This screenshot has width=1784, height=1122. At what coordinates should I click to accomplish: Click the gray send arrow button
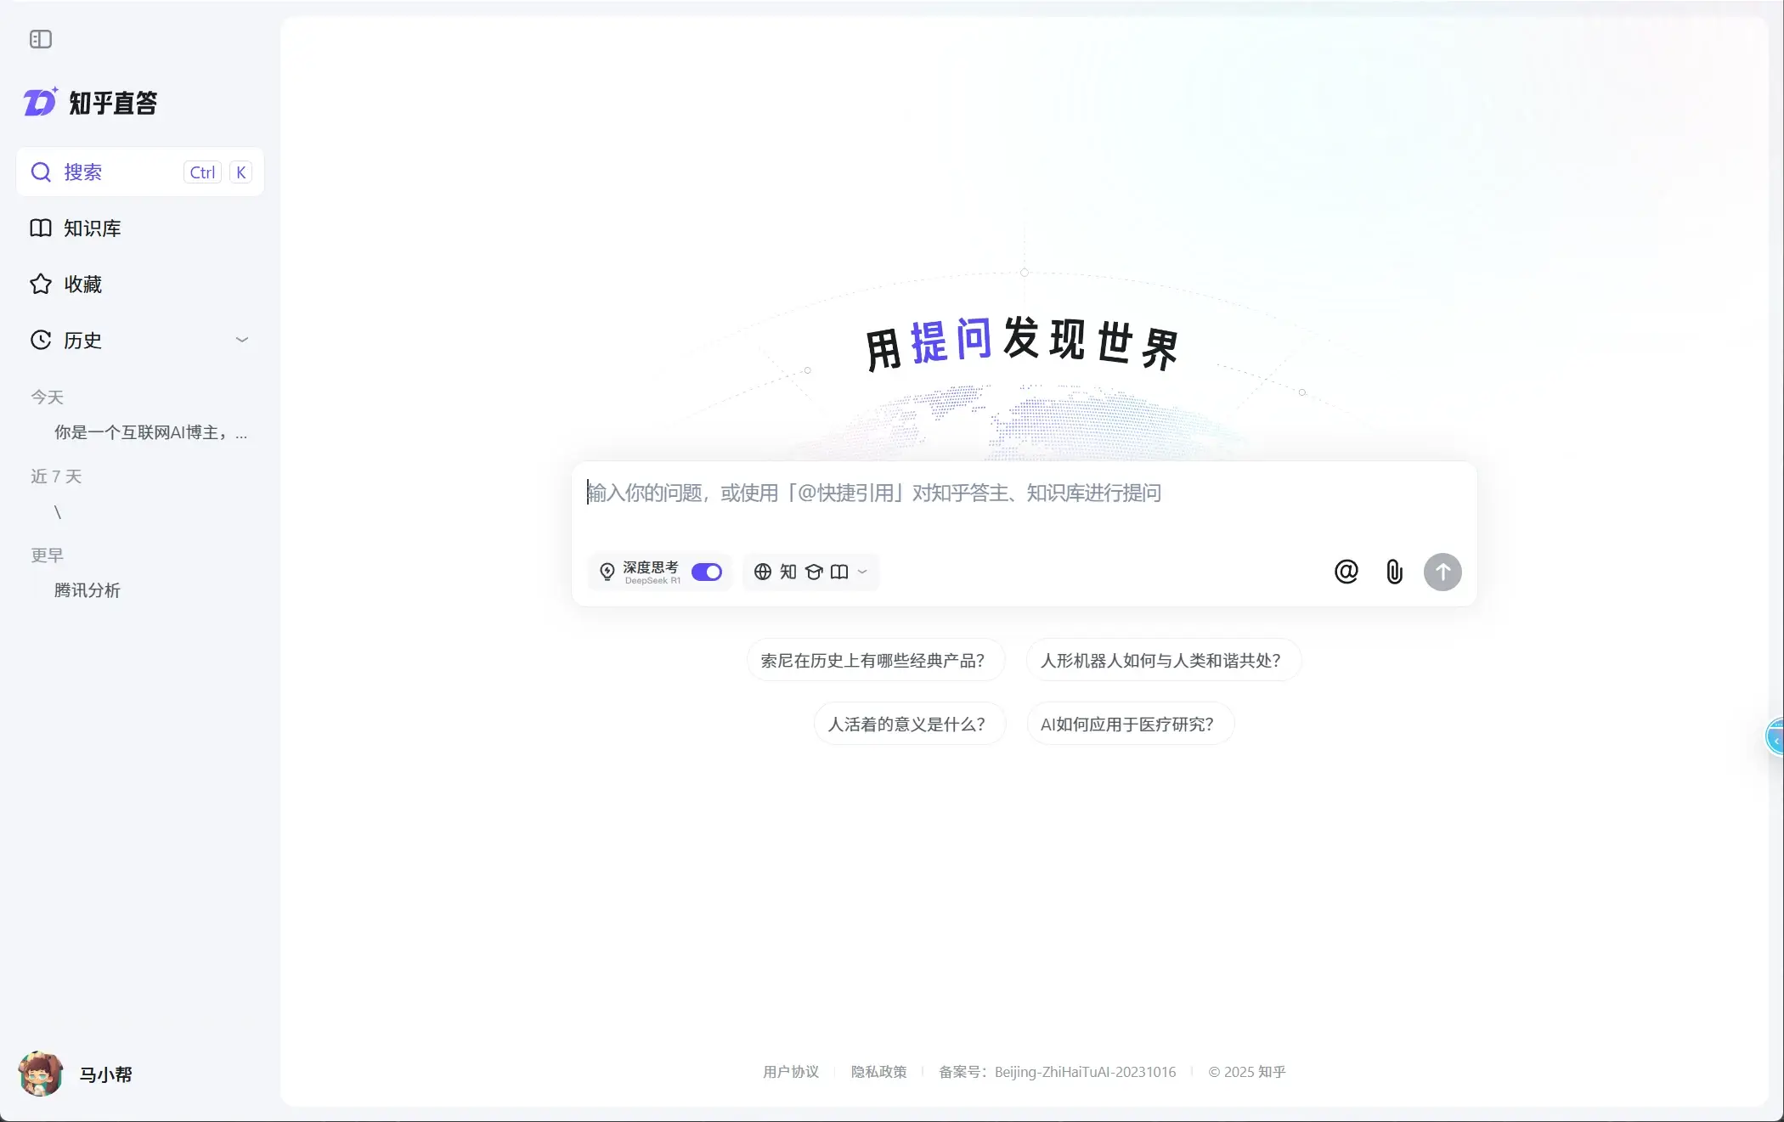[x=1442, y=572]
